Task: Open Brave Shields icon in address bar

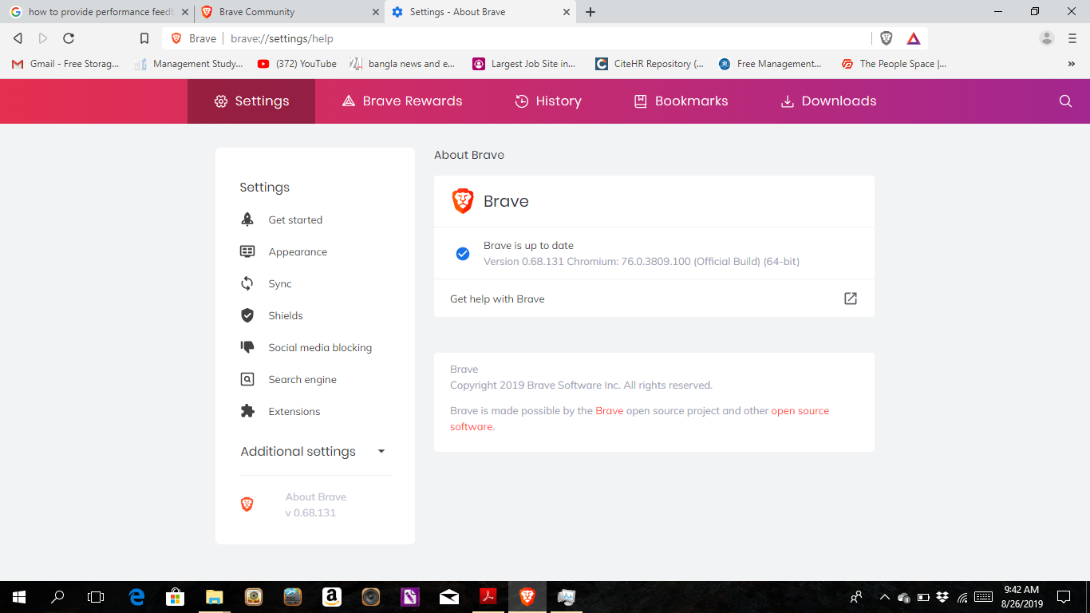Action: coord(887,38)
